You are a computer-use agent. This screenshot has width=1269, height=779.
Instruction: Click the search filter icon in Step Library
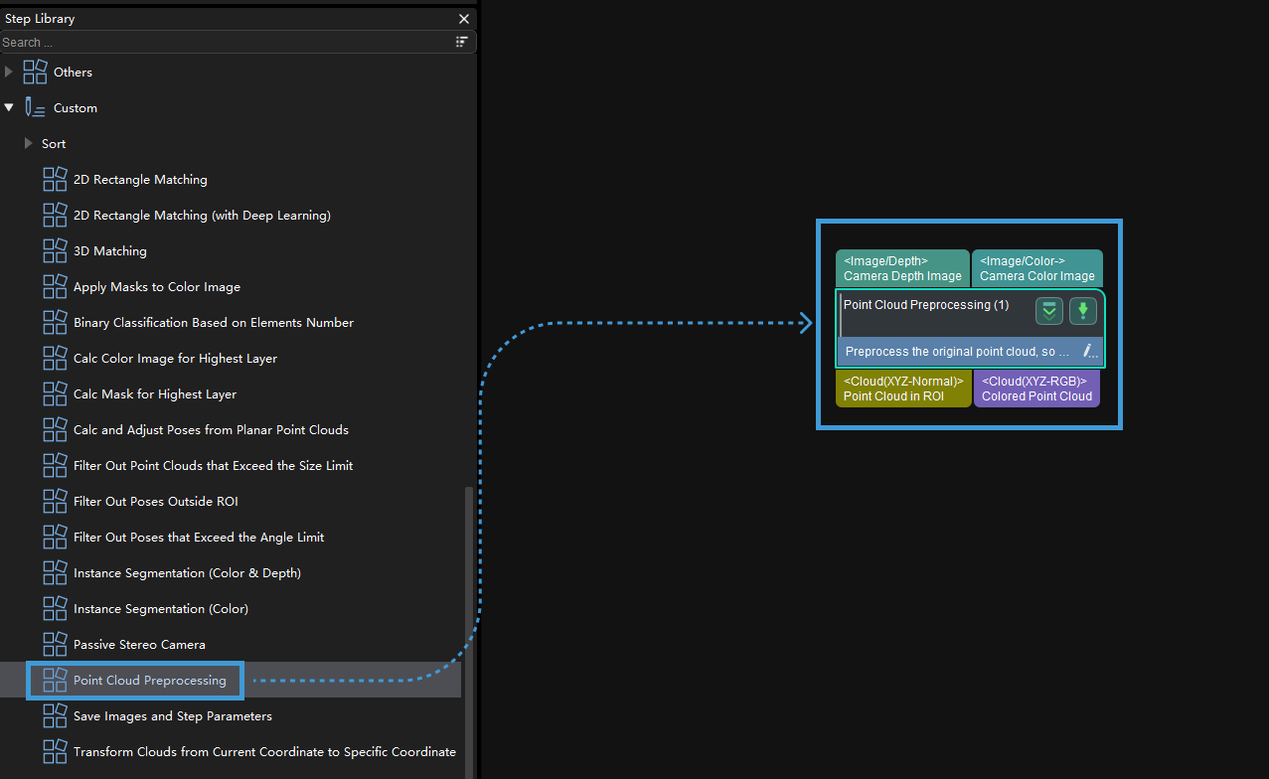(x=461, y=42)
